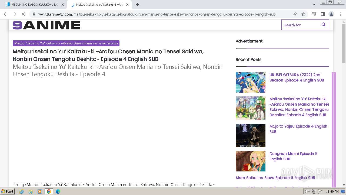Open Urusei Yatsura thumbnail image
The height and width of the screenshot is (195, 346).
(251, 82)
